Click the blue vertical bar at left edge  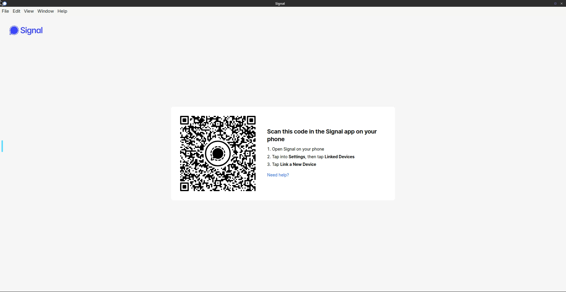tap(2, 146)
